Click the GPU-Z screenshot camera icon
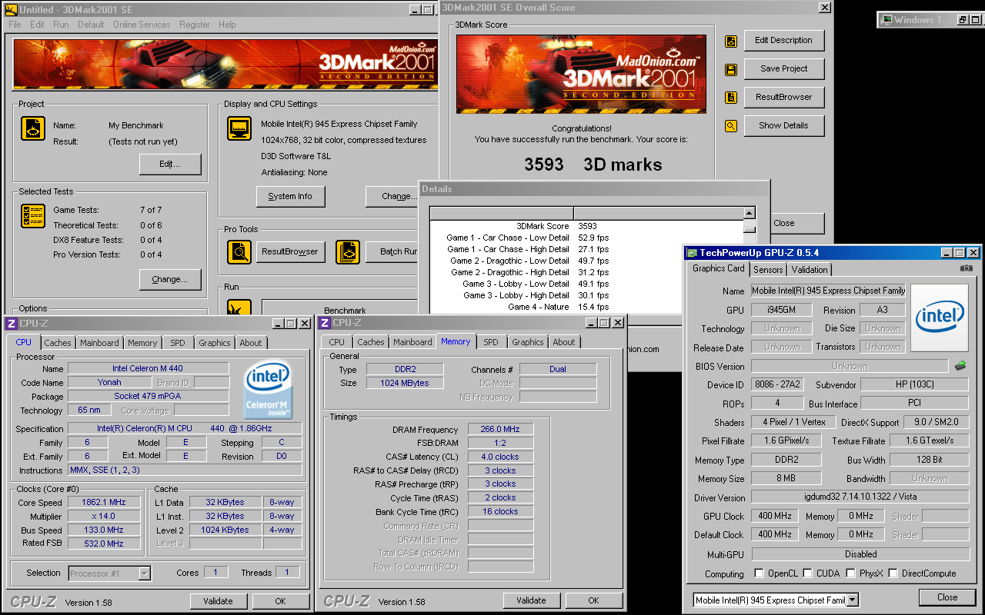 (967, 268)
